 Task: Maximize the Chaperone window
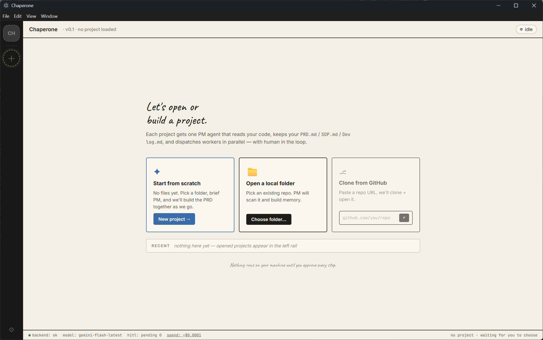point(516,5)
